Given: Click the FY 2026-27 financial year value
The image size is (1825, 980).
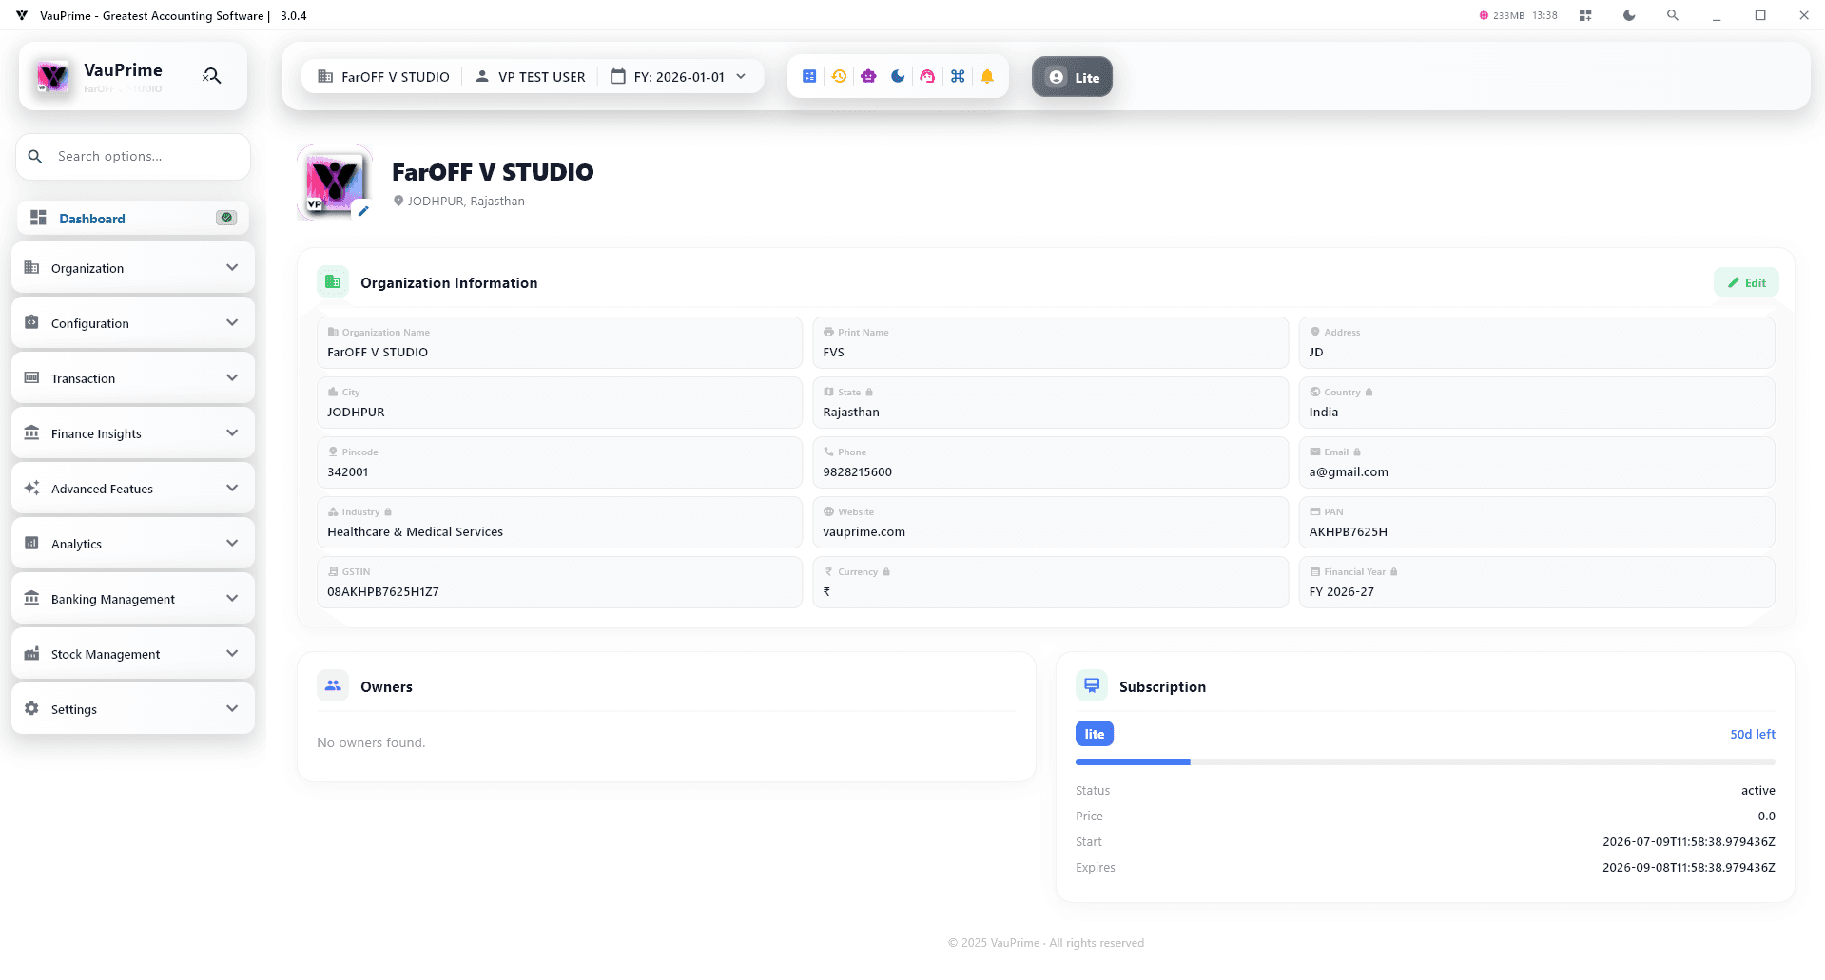Looking at the screenshot, I should coord(1341,591).
